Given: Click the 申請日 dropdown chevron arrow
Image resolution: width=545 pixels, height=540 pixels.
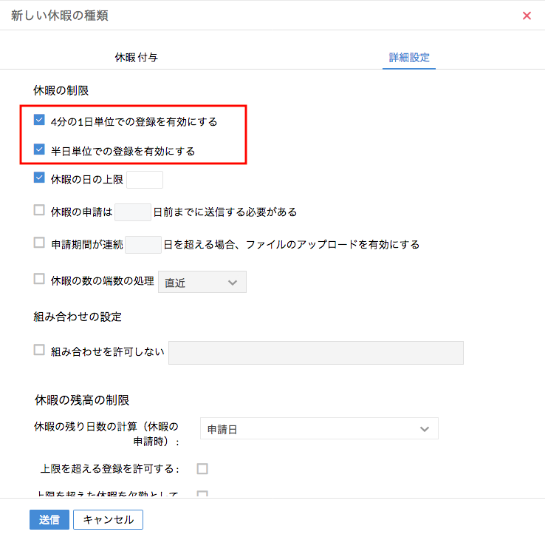Looking at the screenshot, I should point(424,429).
